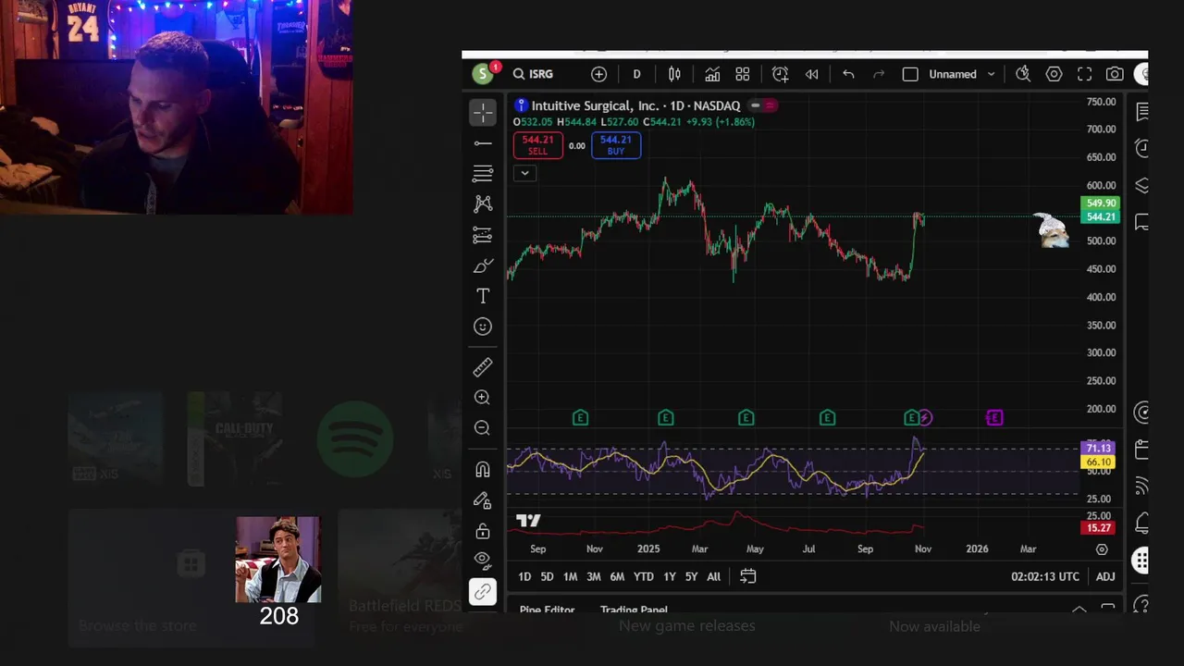
Task: Click the bar replay rewind icon
Action: click(x=811, y=74)
